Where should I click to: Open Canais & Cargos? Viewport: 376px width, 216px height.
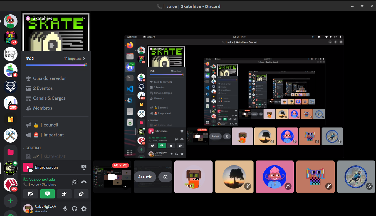point(56,98)
